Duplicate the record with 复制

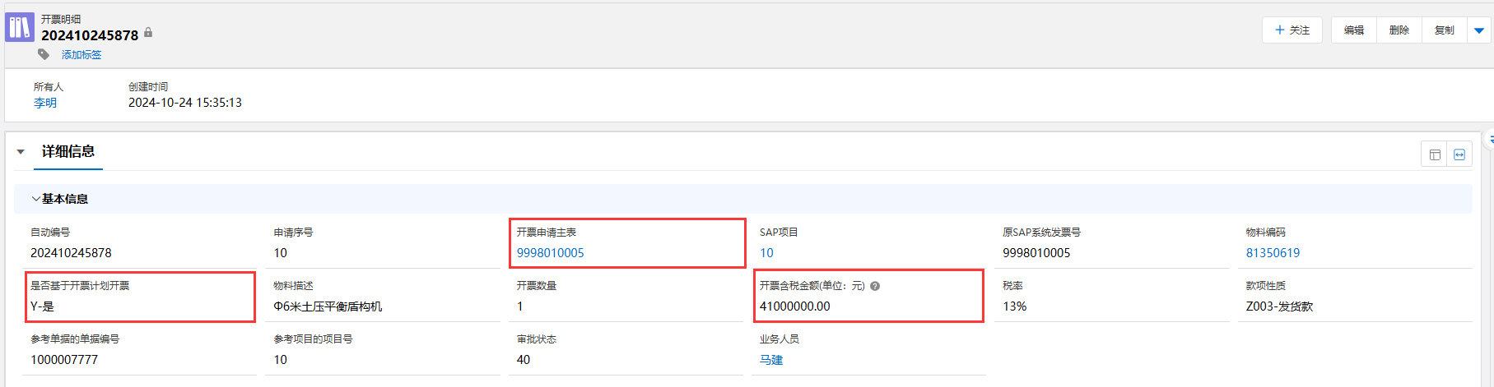[1444, 30]
